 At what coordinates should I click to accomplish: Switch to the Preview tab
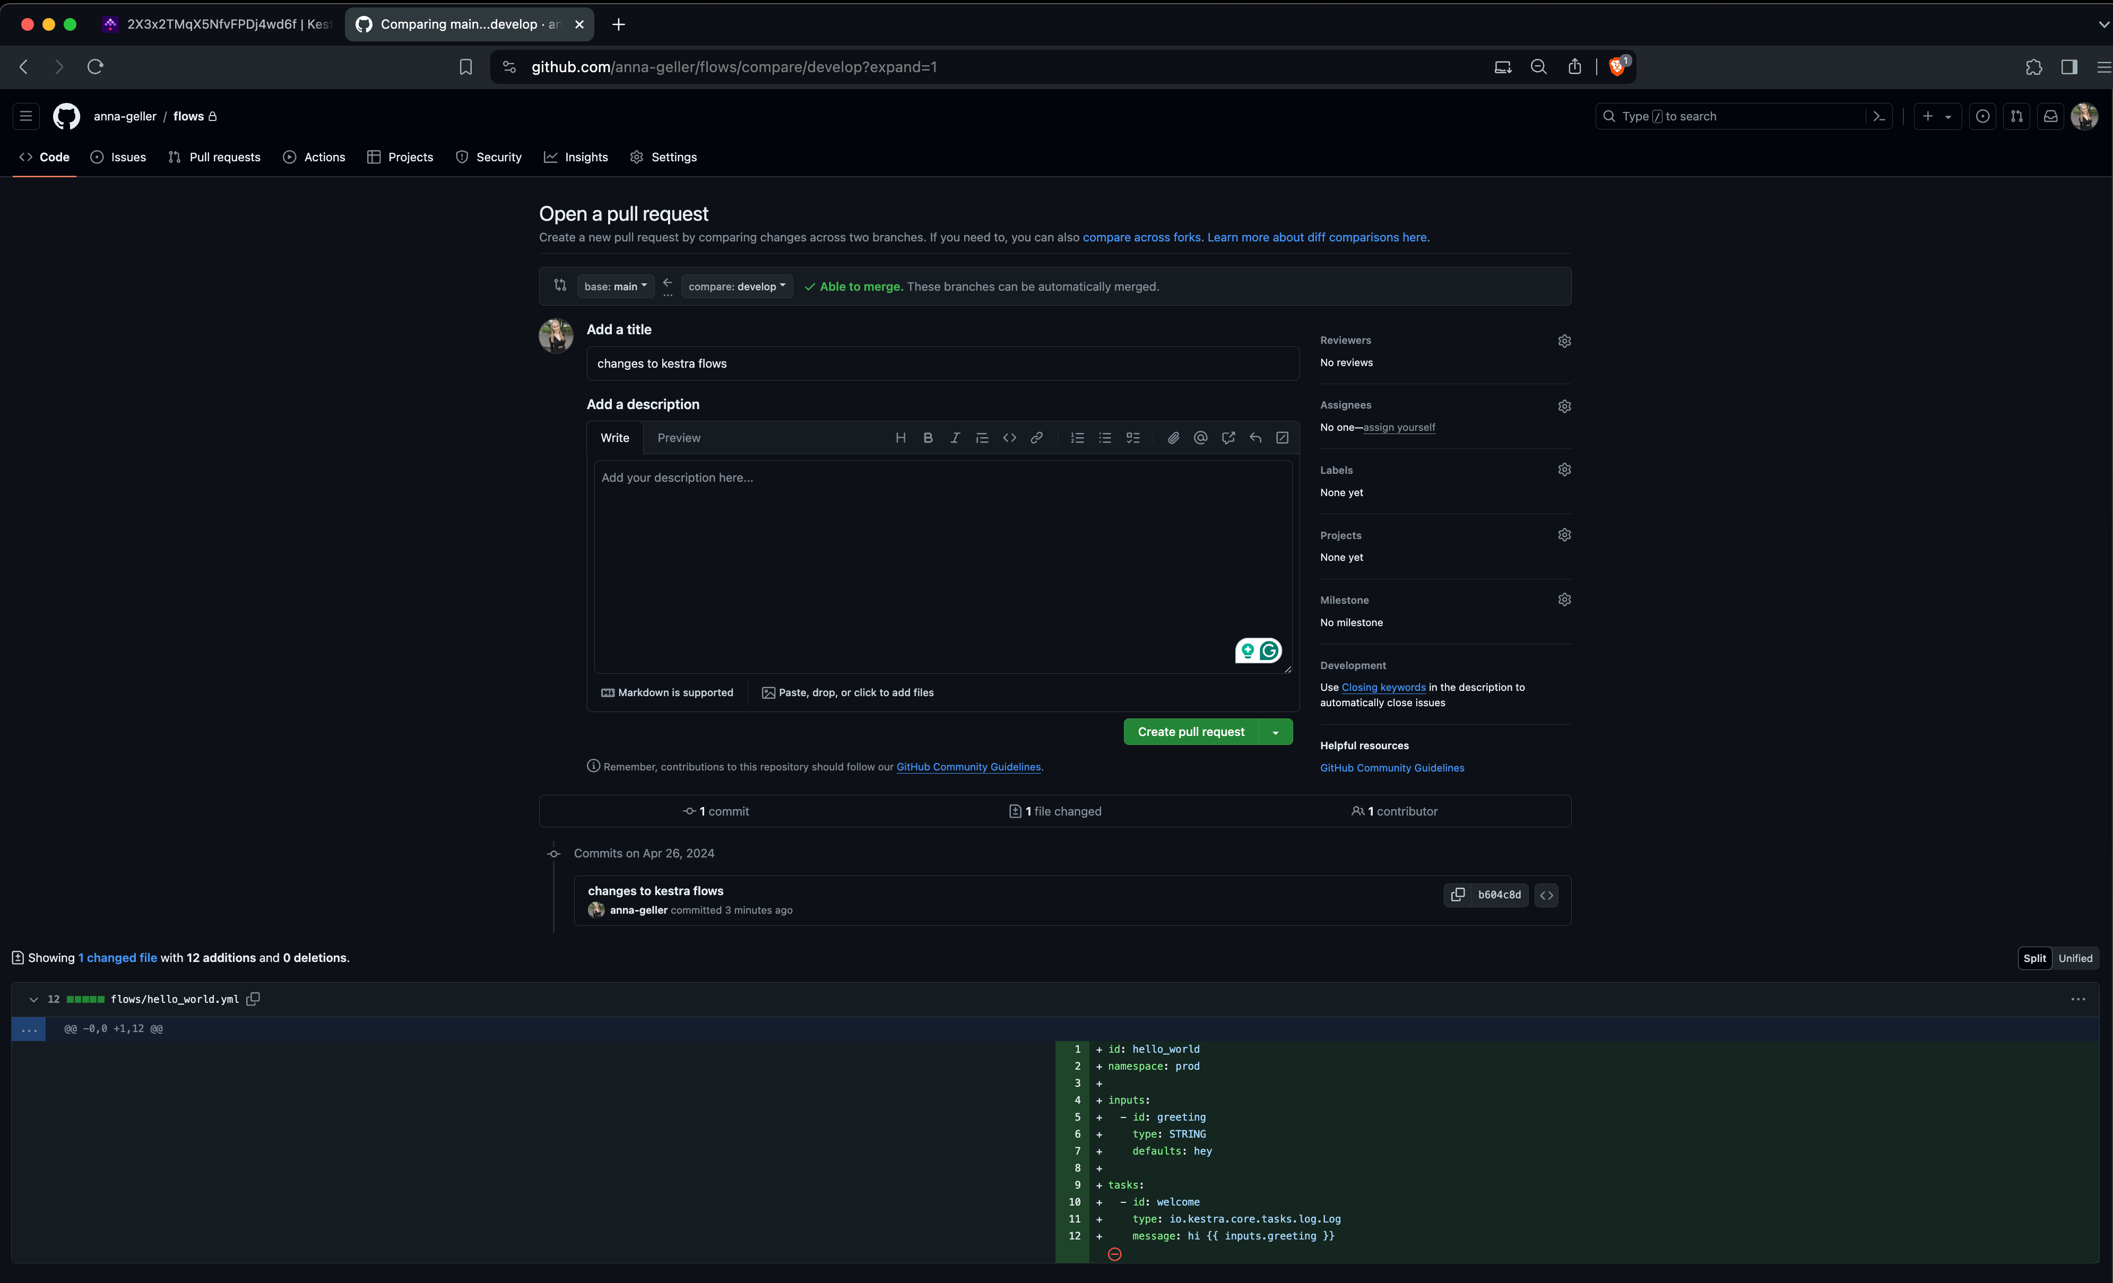coord(678,438)
